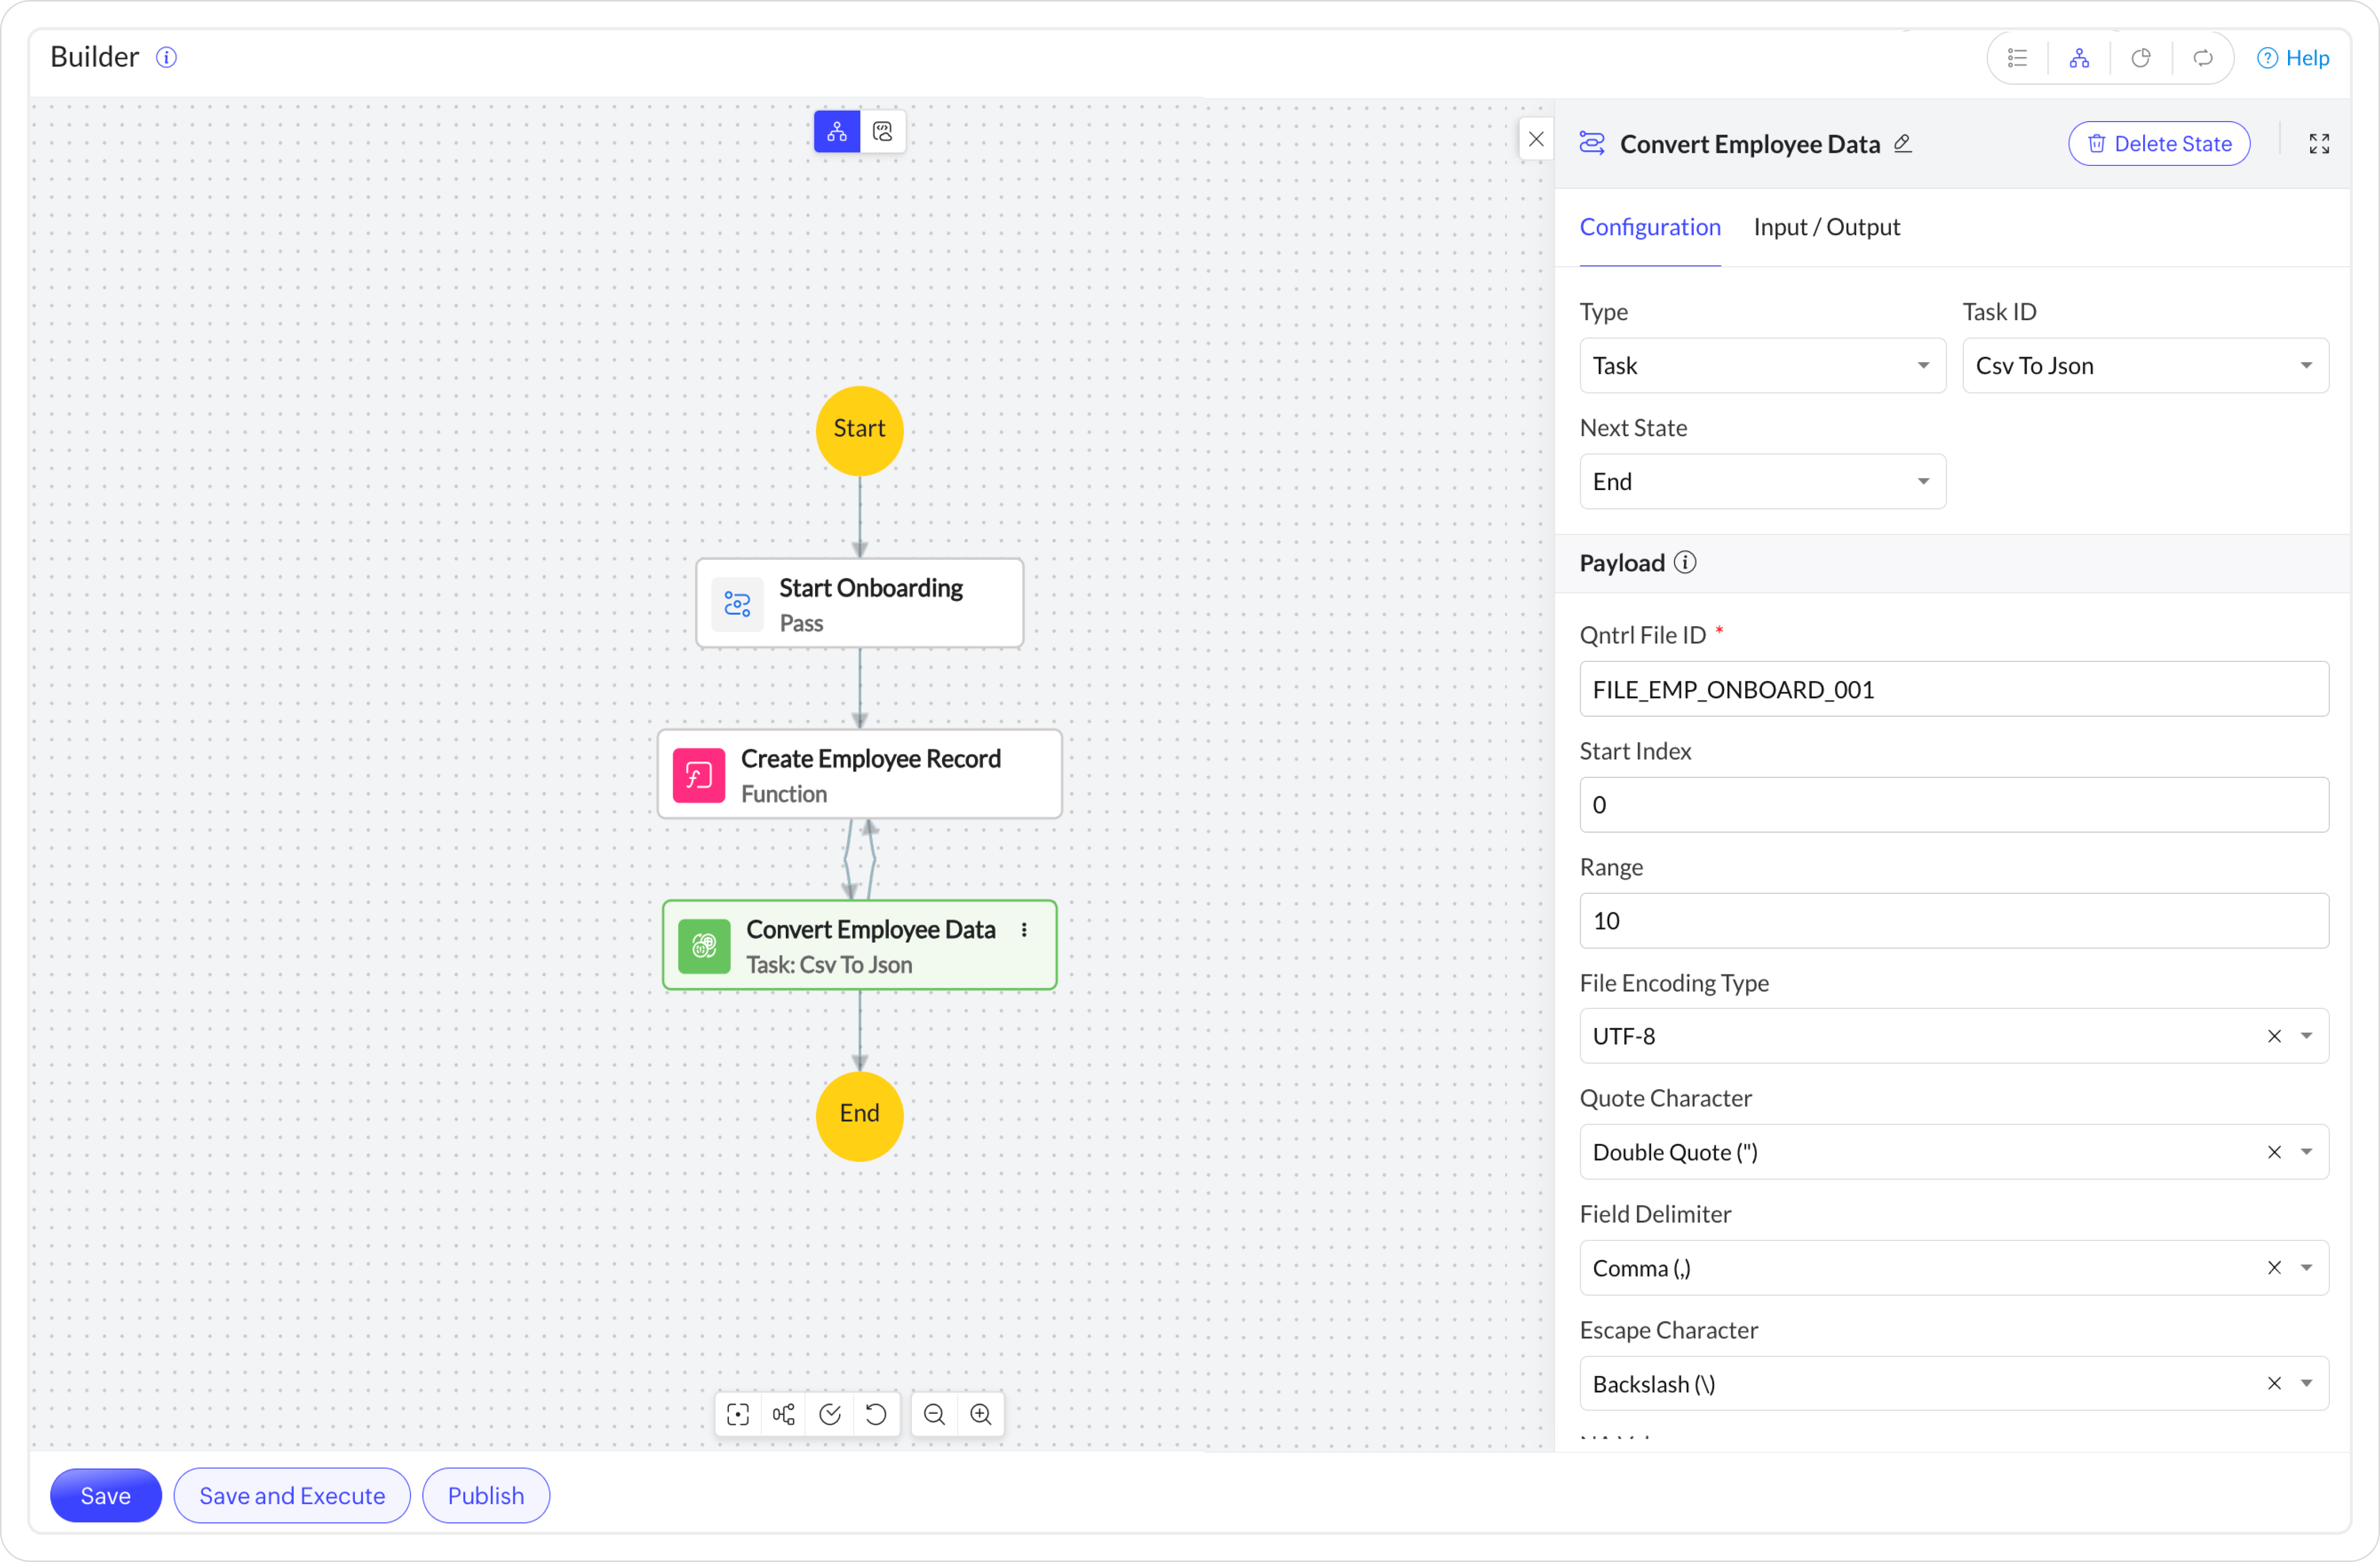Clear the UTF-8 encoding selection

[x=2274, y=1036]
